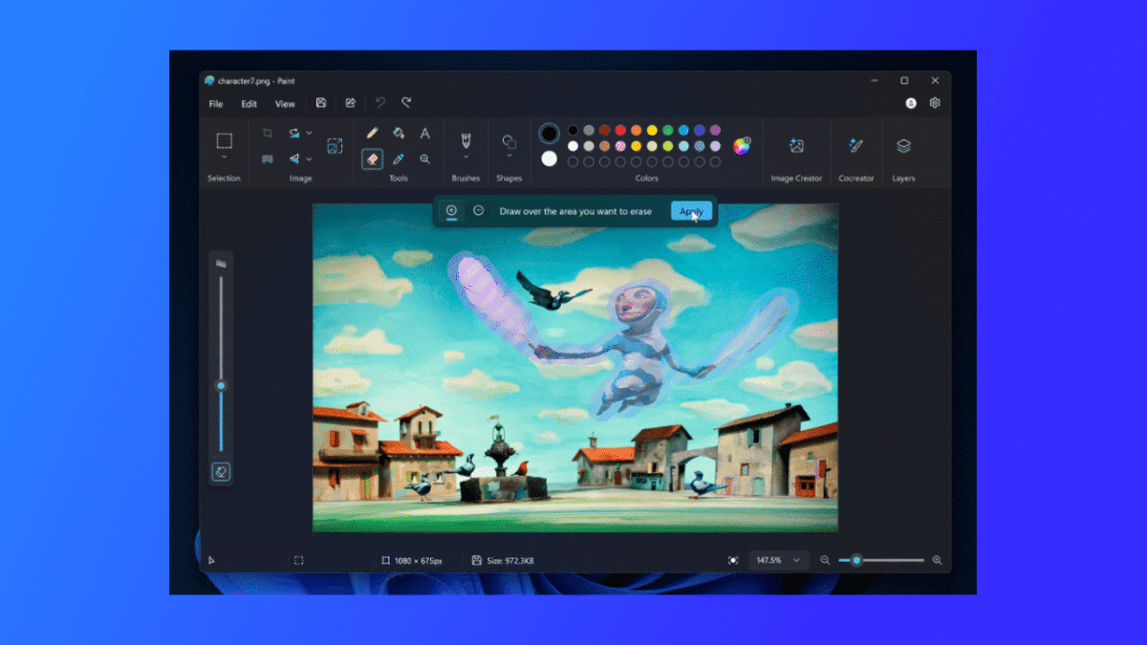Image resolution: width=1147 pixels, height=645 pixels.
Task: Open the Layers panel icon
Action: coord(903,145)
